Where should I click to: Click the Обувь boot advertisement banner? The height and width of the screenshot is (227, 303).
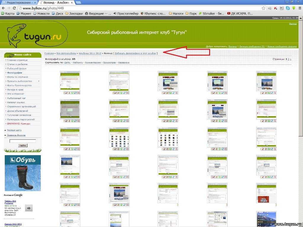(23, 173)
